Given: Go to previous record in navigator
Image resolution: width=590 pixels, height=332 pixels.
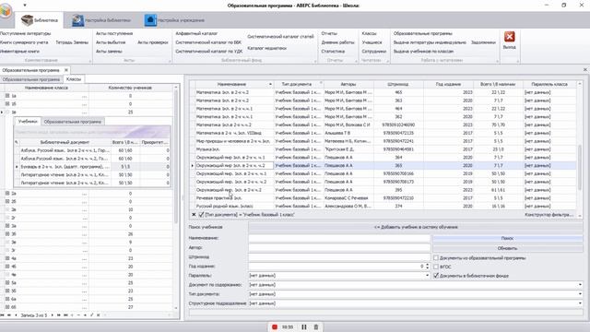Looking at the screenshot, I should 17,315.
